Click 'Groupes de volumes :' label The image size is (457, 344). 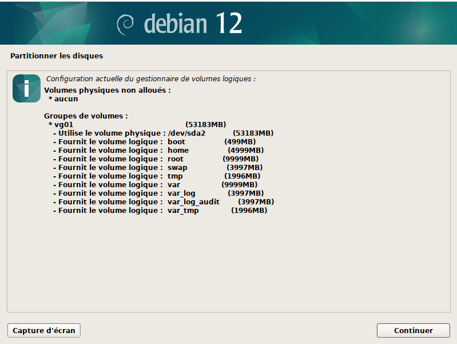tap(86, 116)
